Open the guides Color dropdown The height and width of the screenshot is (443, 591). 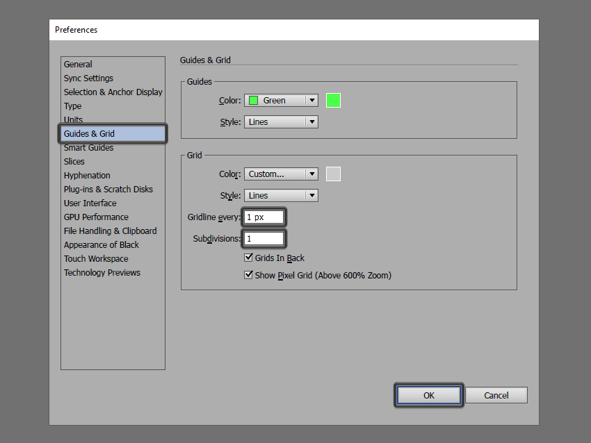pos(281,100)
